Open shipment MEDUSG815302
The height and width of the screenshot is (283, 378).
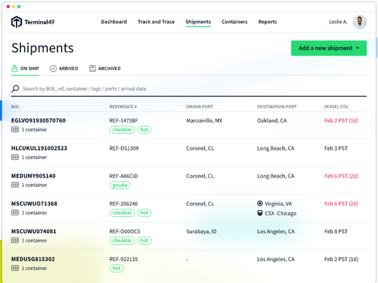click(x=33, y=259)
